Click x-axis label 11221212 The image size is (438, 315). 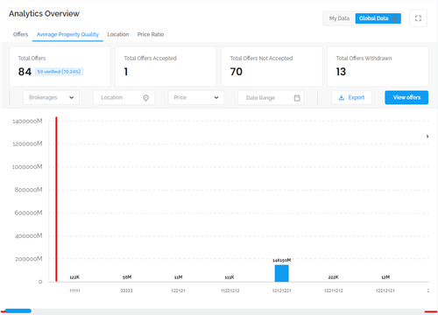tap(230, 290)
